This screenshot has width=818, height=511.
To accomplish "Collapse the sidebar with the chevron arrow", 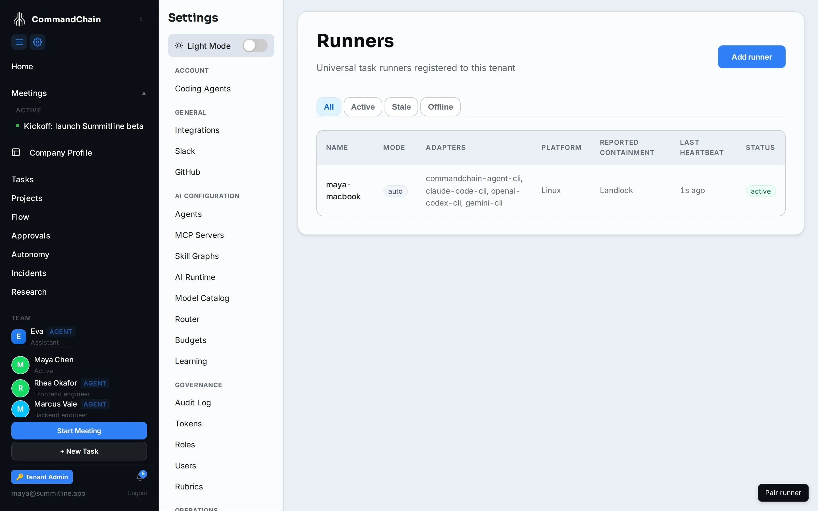I will point(141,19).
